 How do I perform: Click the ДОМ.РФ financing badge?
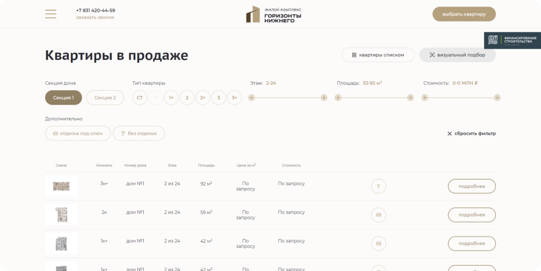[x=512, y=40]
